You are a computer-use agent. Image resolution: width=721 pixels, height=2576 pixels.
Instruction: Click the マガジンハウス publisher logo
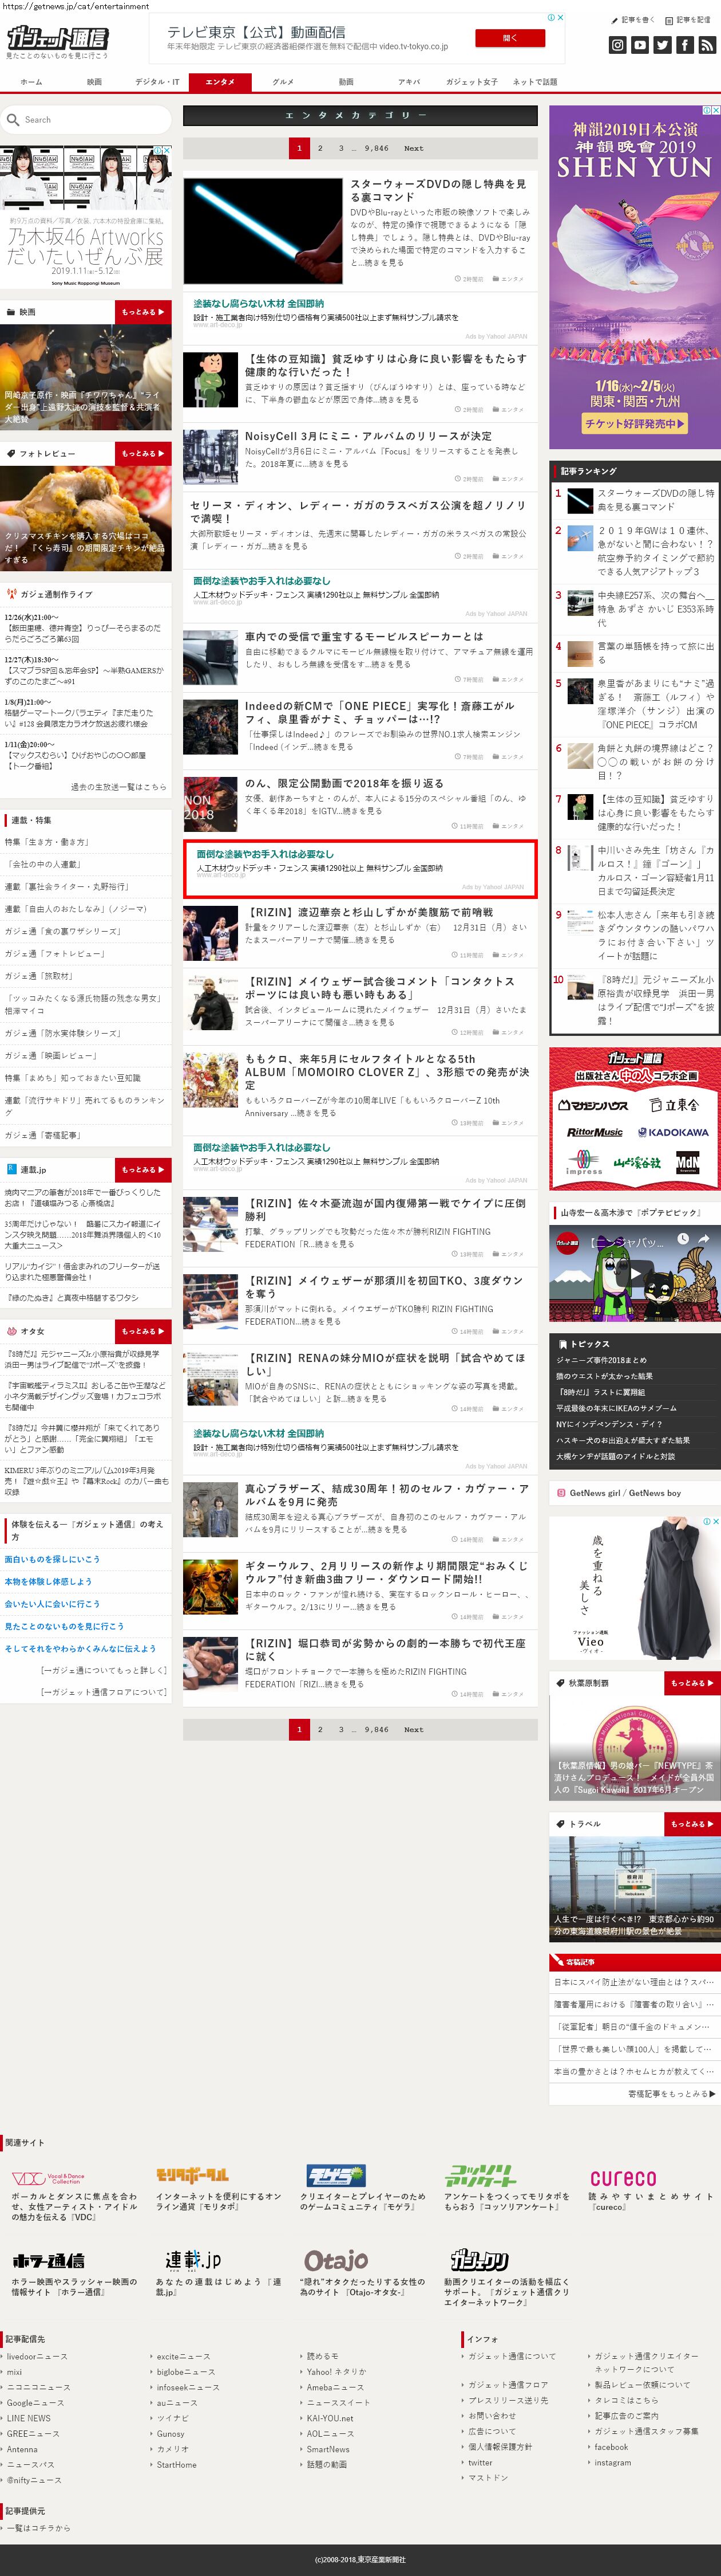593,1105
